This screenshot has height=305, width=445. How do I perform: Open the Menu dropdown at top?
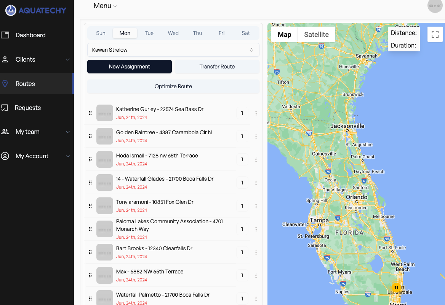(x=105, y=6)
